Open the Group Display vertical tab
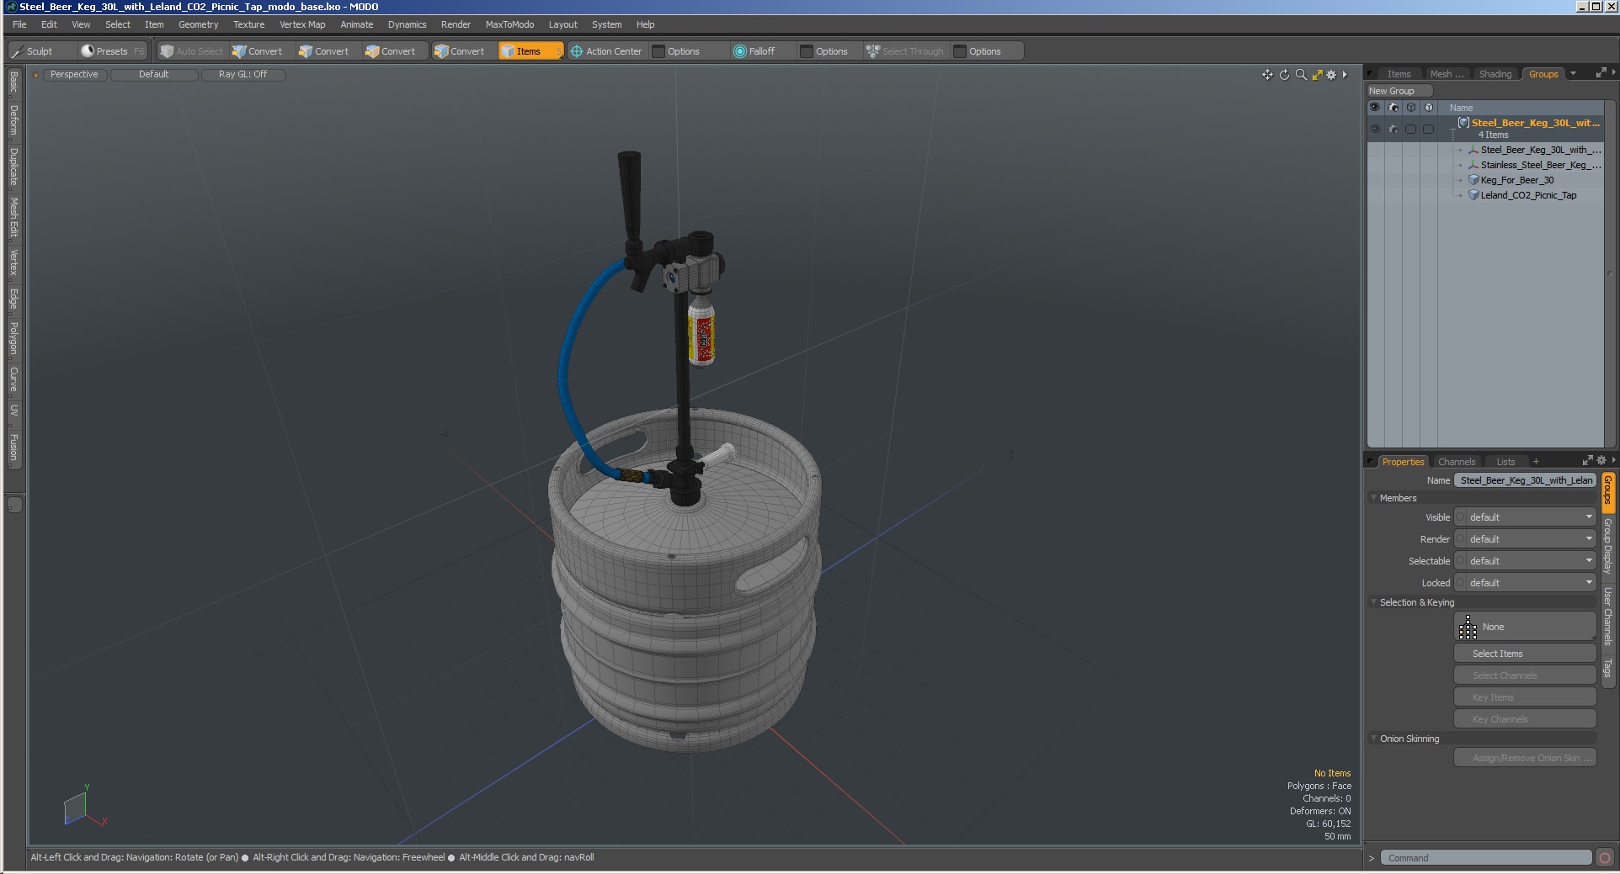 (1607, 546)
